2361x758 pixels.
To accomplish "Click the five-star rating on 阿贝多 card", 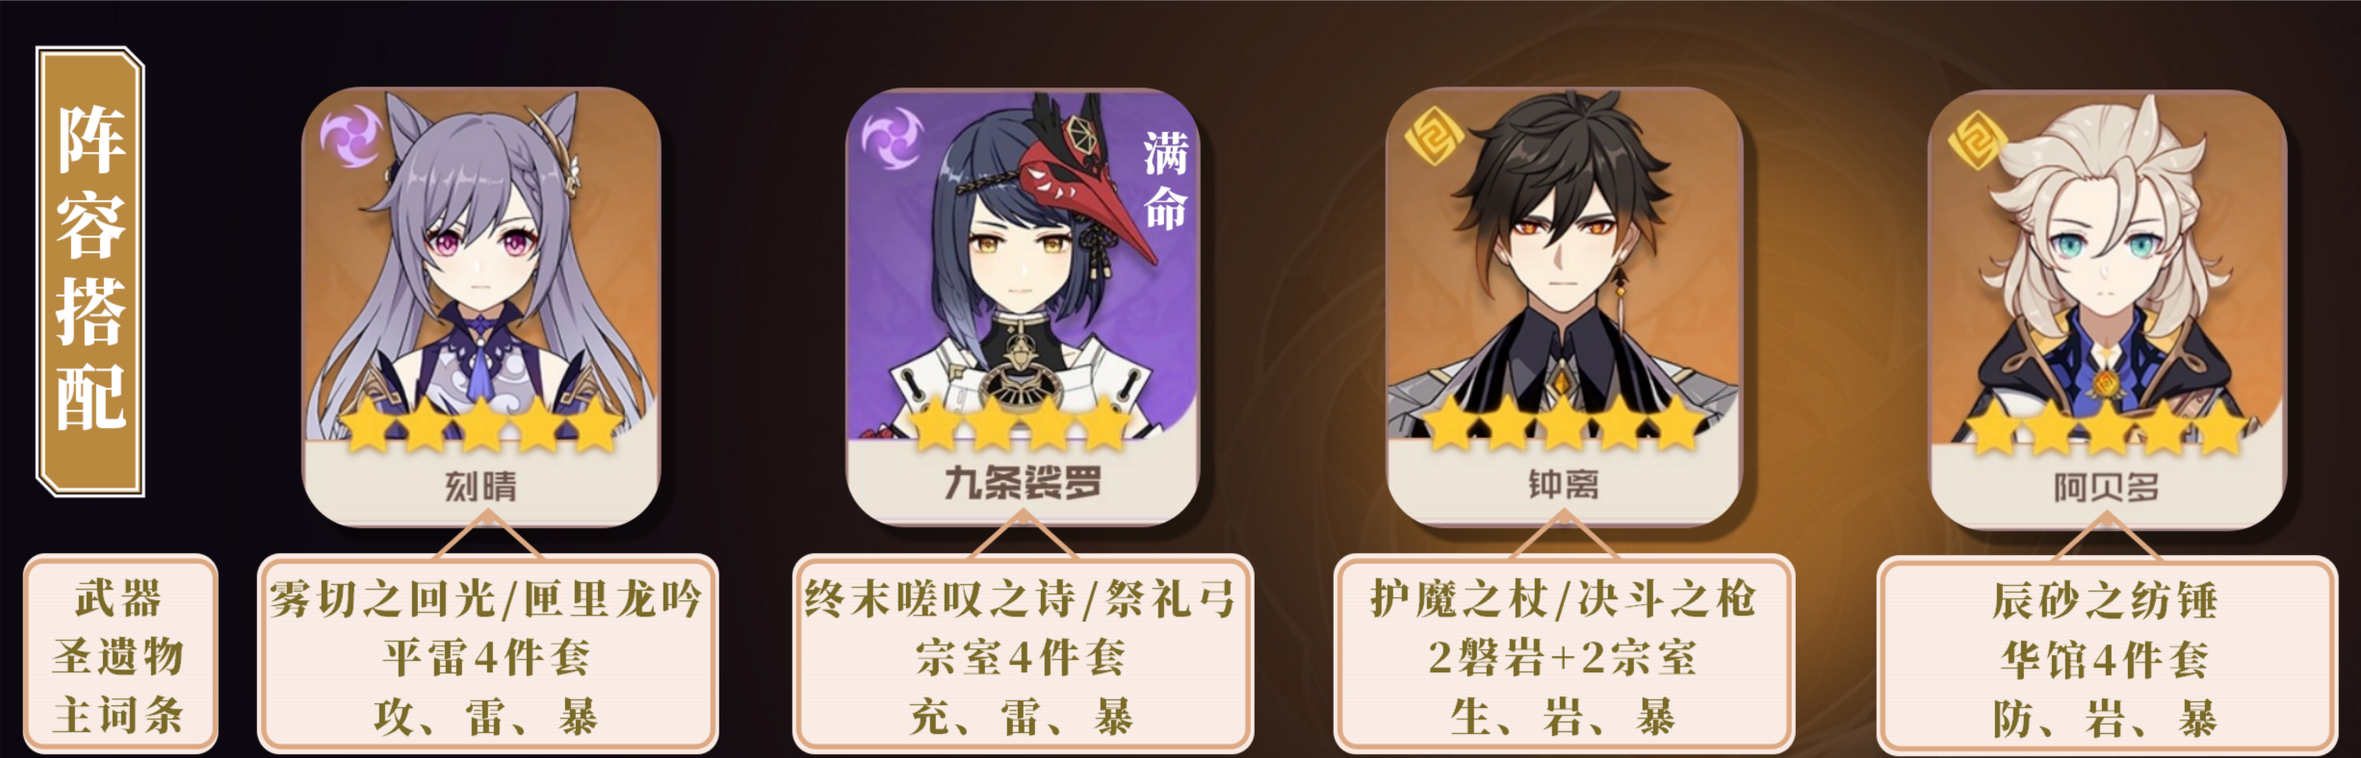I will tap(2107, 428).
